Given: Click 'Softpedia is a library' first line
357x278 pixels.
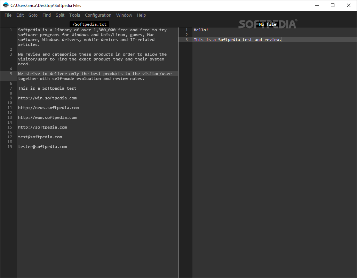Looking at the screenshot, I should (x=92, y=30).
